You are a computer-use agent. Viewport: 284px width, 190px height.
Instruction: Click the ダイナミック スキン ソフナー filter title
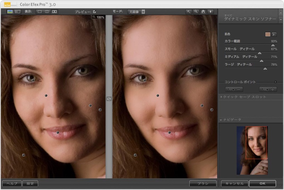click(250, 19)
